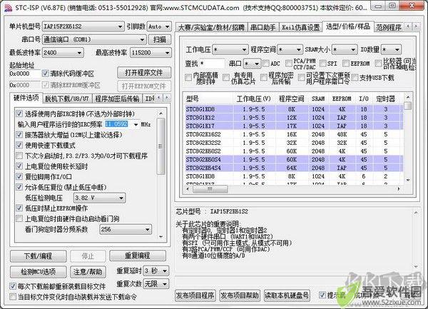
Task: Click chip table scroll-down arrow
Action: pos(408,180)
